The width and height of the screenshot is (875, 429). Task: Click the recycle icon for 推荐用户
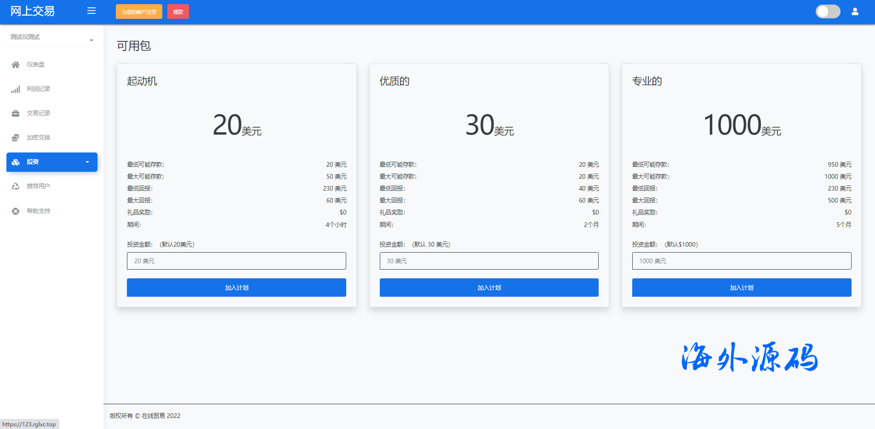(16, 186)
